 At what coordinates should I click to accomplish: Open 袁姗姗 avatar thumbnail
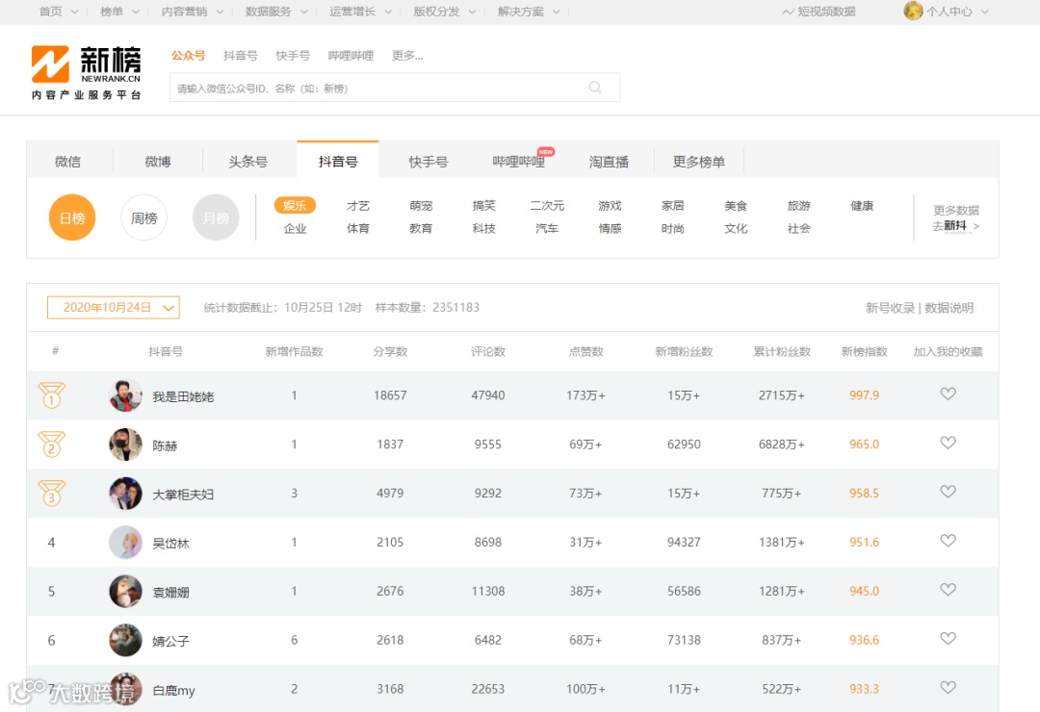(125, 592)
